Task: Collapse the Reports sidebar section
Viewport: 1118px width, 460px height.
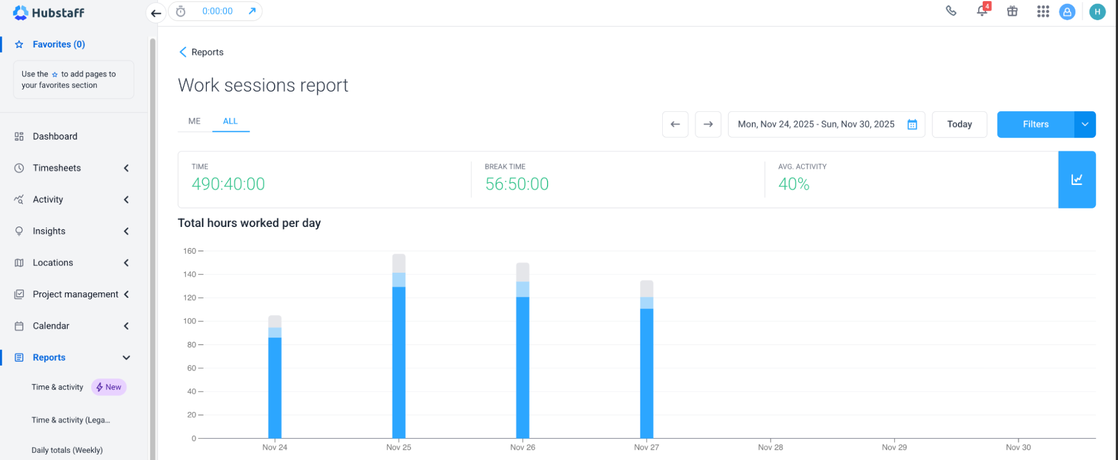Action: (x=126, y=358)
